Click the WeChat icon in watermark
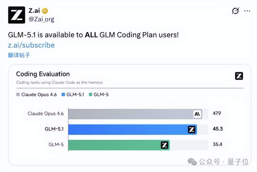 (x=194, y=161)
